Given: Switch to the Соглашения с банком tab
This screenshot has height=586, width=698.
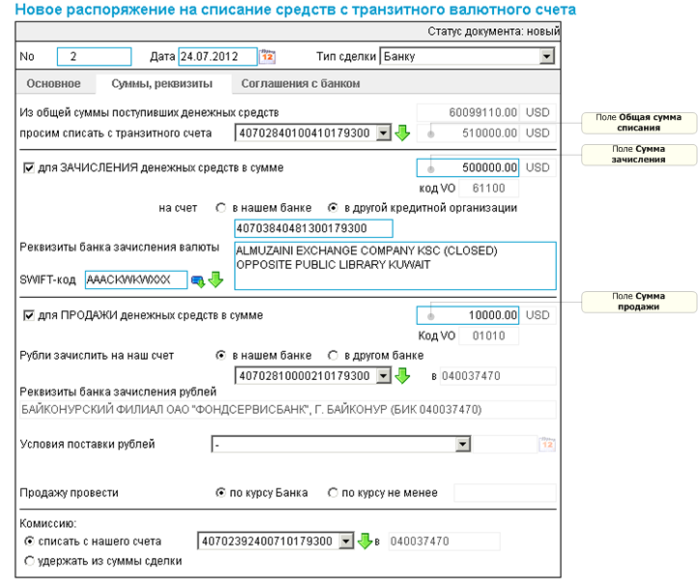Looking at the screenshot, I should tap(301, 84).
